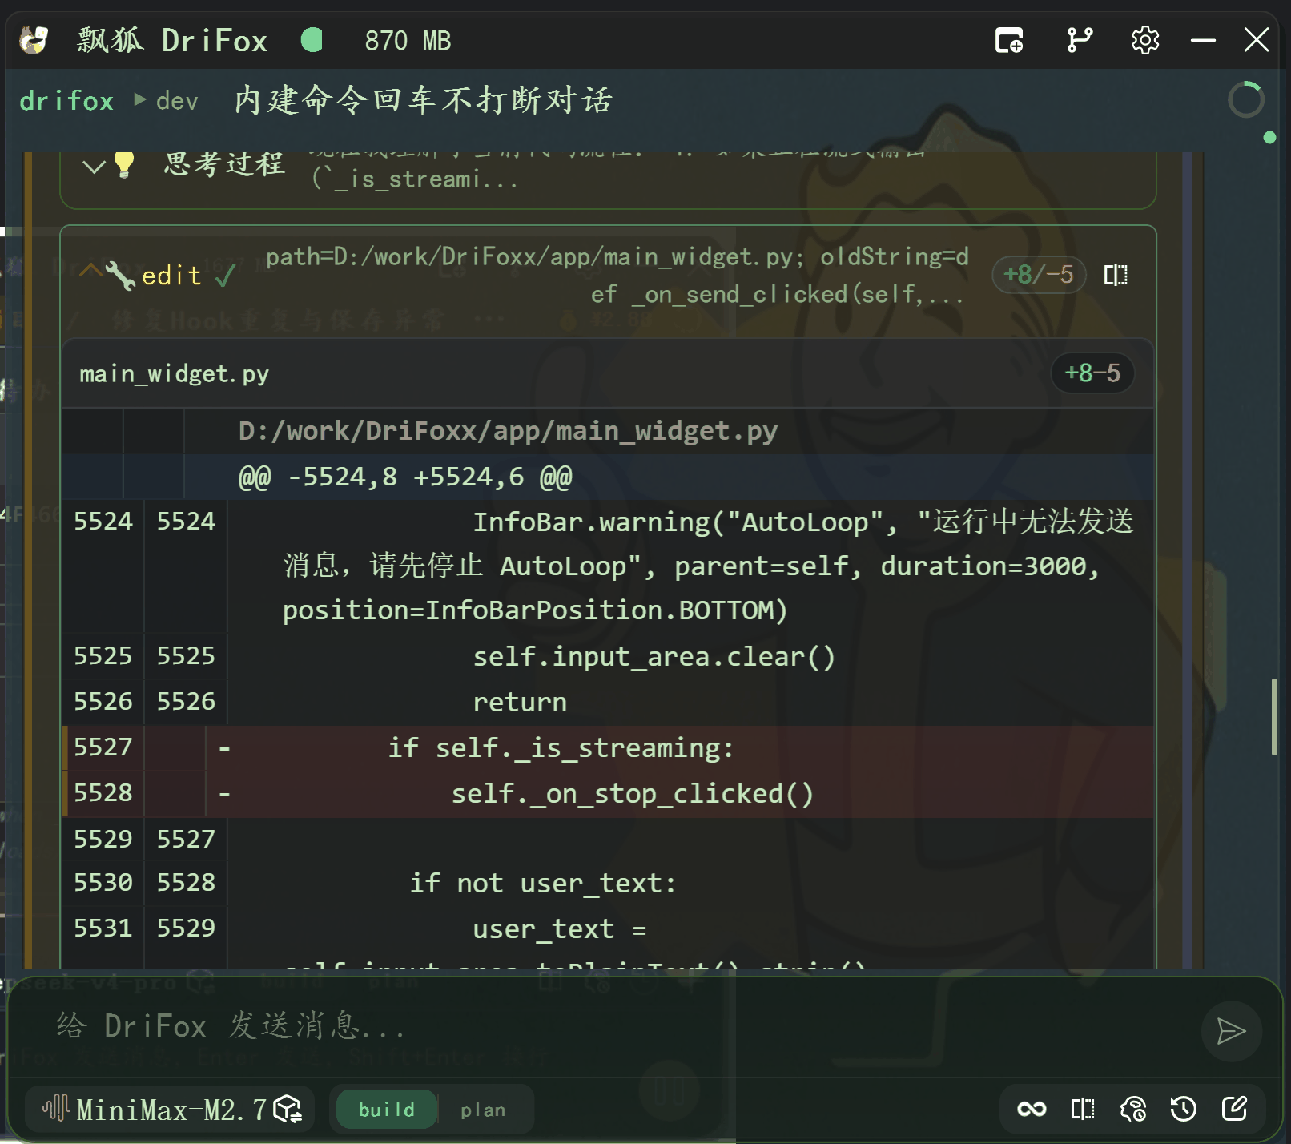Toggle side-by-side diff view icon in edit header

(x=1116, y=275)
